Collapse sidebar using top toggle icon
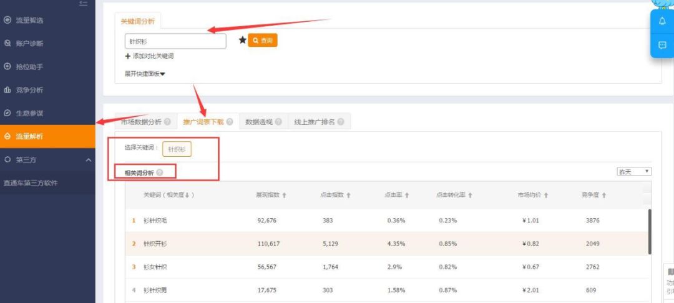 (84, 4)
